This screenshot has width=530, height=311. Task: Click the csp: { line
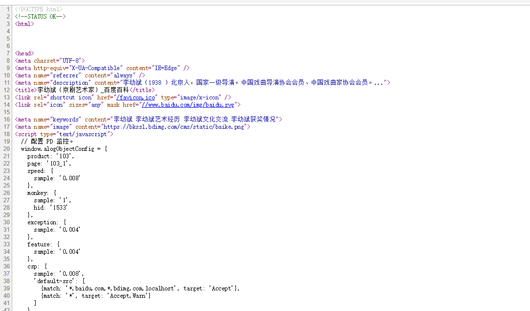point(37,266)
